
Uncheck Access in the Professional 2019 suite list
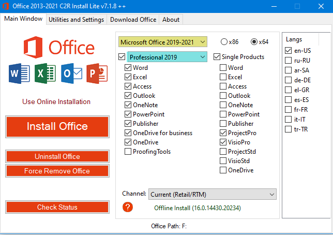(x=128, y=86)
